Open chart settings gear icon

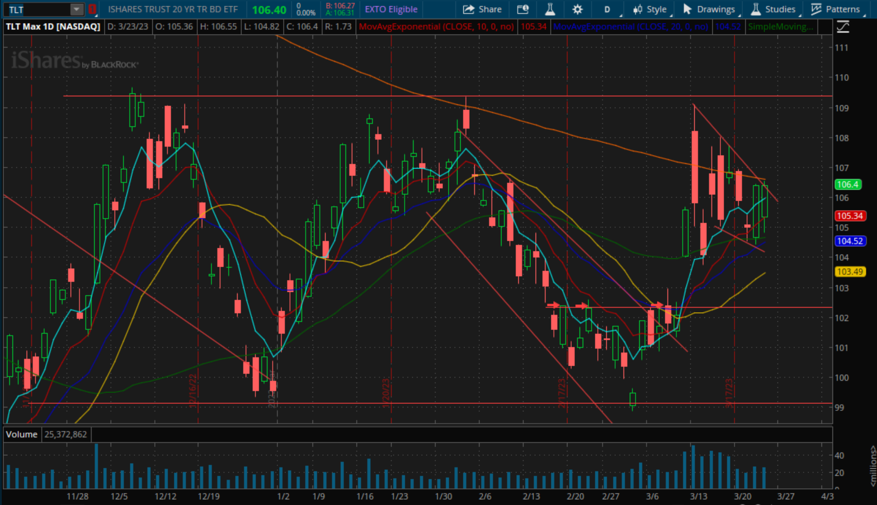[x=578, y=9]
